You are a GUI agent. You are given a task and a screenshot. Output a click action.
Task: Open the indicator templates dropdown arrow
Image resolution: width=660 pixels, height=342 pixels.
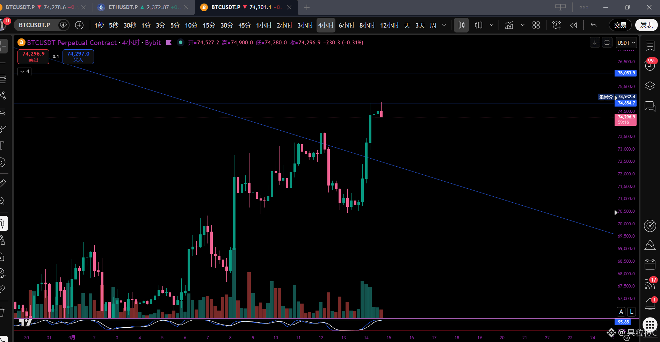point(522,25)
